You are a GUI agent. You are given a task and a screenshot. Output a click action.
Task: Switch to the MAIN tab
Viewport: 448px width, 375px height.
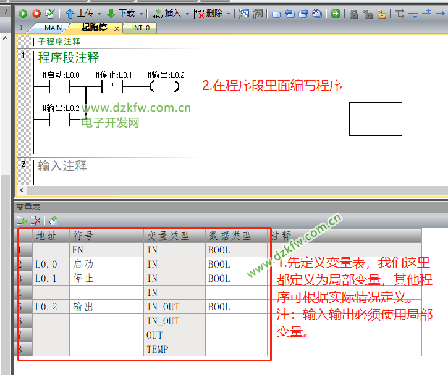point(53,28)
